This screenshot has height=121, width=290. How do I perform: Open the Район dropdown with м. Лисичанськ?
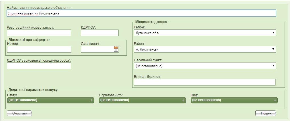click(x=205, y=49)
